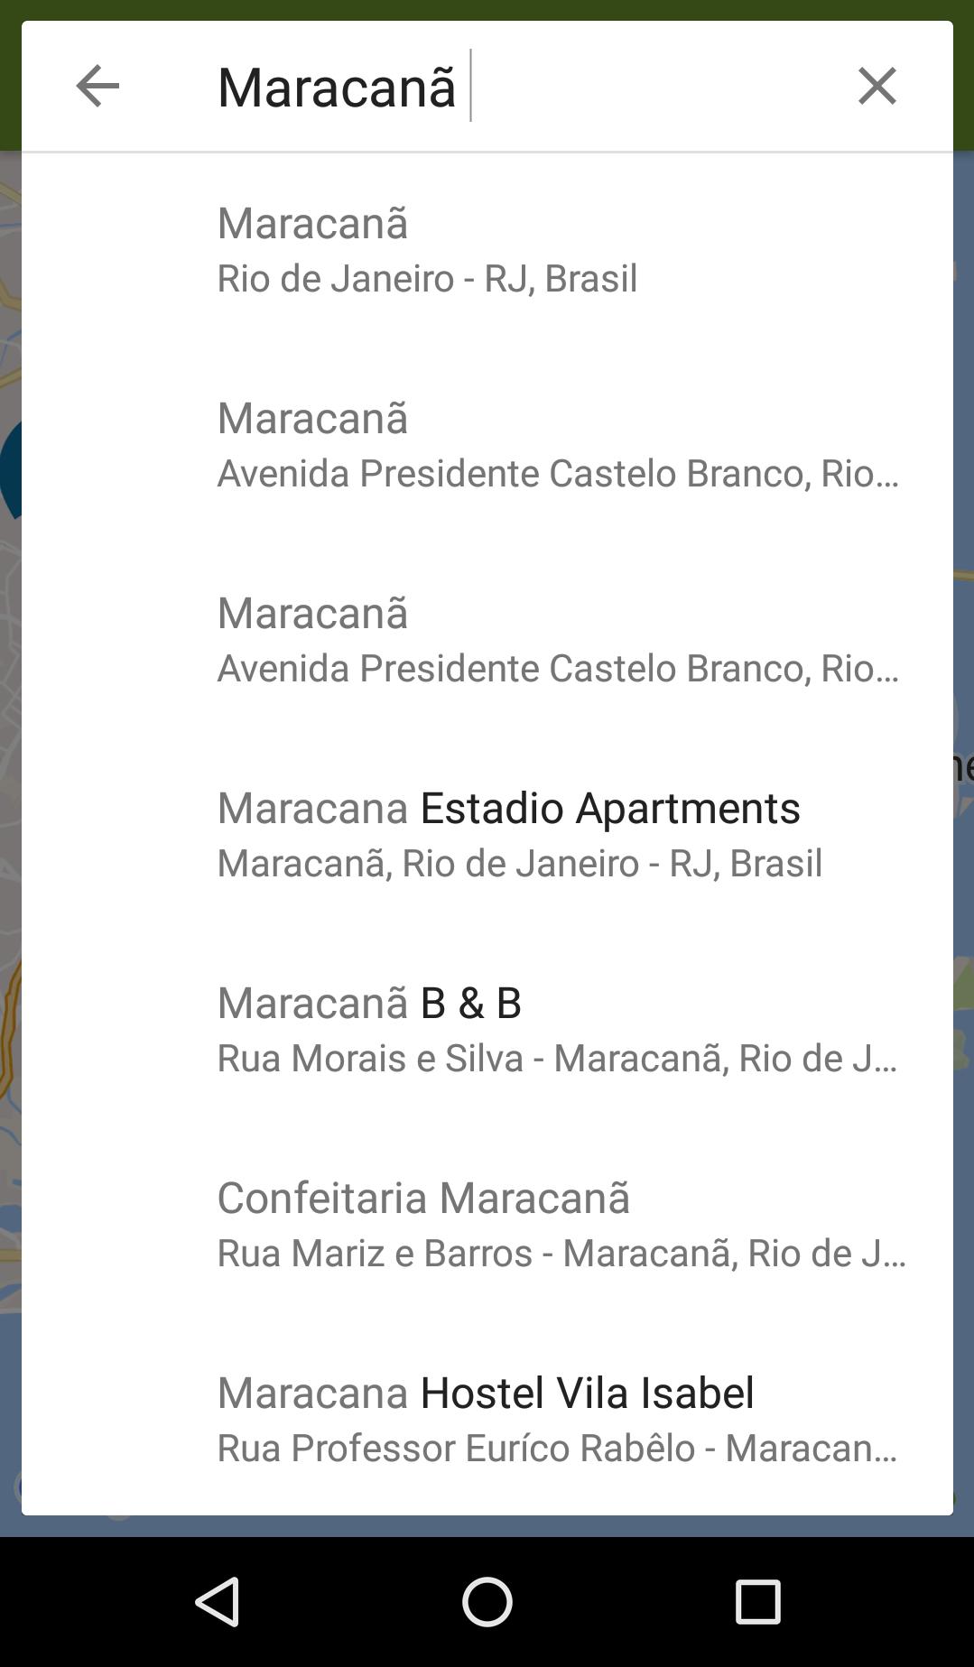Screen dimensions: 974x1667
Task: Tap the Android back triangle in navigation bar
Action: coord(218,1602)
